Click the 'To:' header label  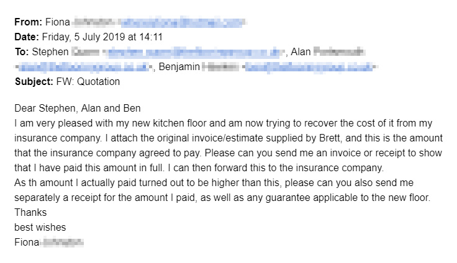pyautogui.click(x=21, y=51)
